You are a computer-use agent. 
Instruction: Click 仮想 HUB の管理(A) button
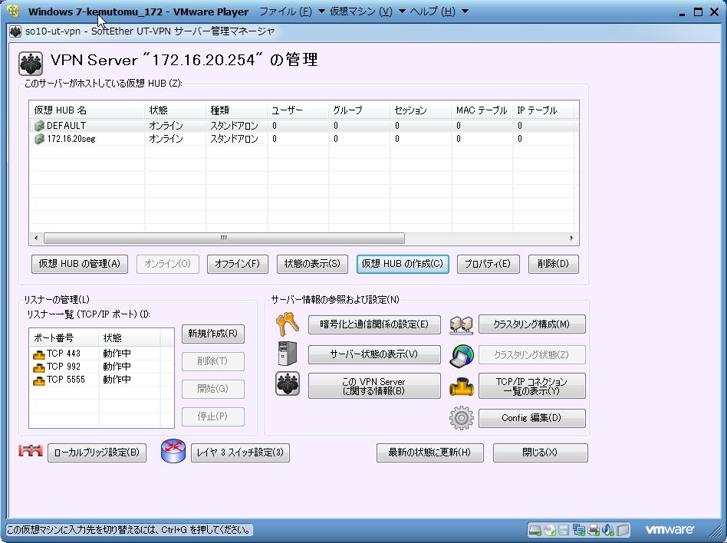click(80, 264)
